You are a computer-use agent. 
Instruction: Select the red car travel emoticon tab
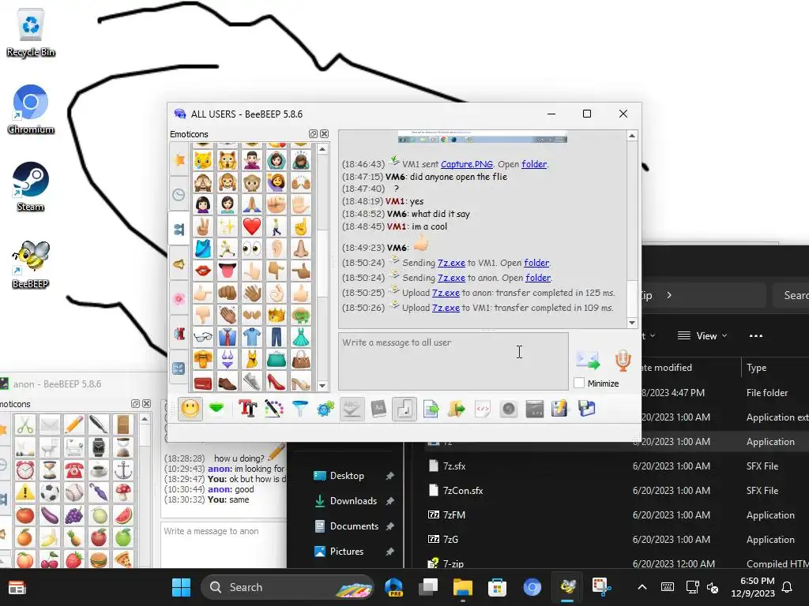pyautogui.click(x=179, y=334)
